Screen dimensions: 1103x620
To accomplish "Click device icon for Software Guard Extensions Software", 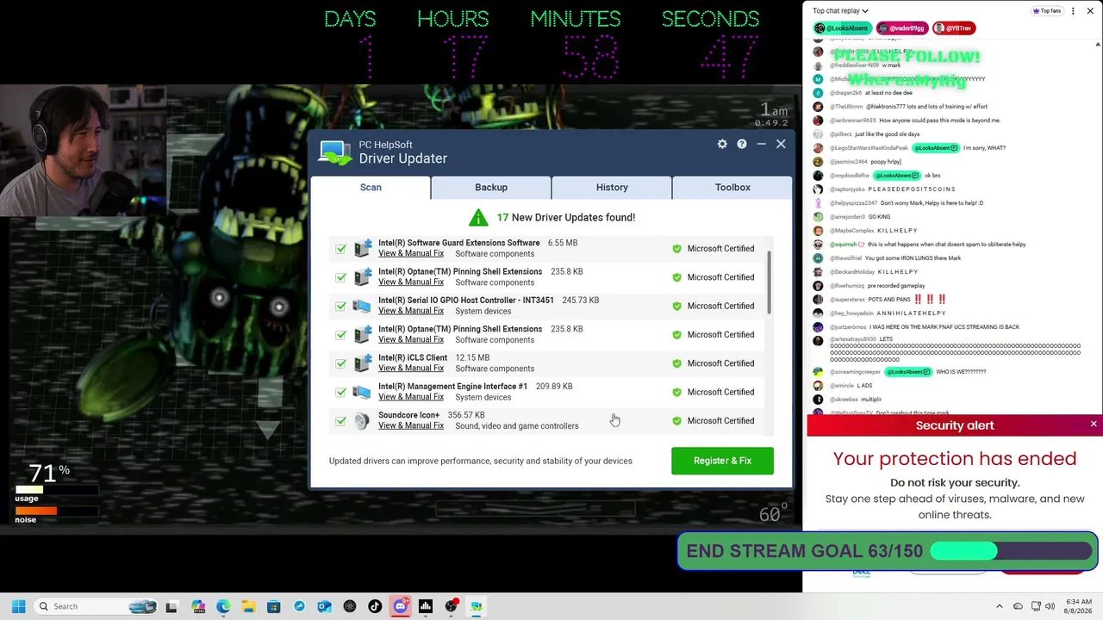I will pos(362,249).
